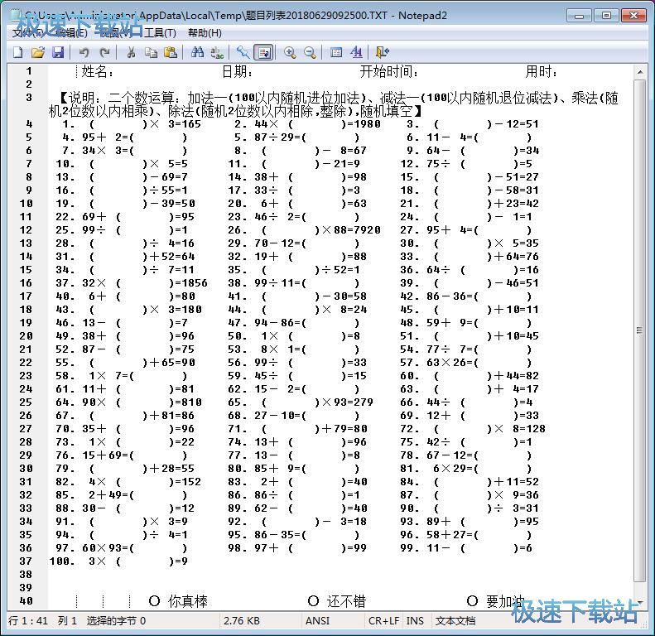
Task: Click the 2.76 KB file size field
Action: click(242, 621)
